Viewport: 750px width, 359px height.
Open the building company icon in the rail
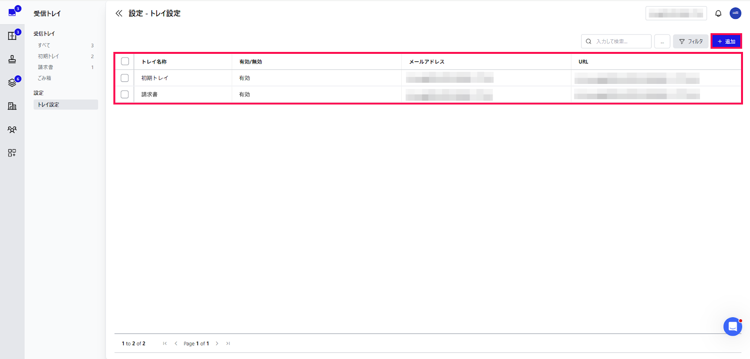[x=12, y=106]
